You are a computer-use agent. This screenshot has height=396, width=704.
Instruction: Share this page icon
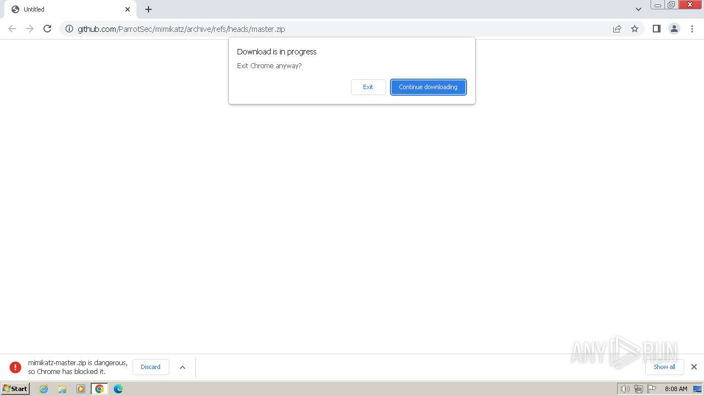pyautogui.click(x=617, y=29)
